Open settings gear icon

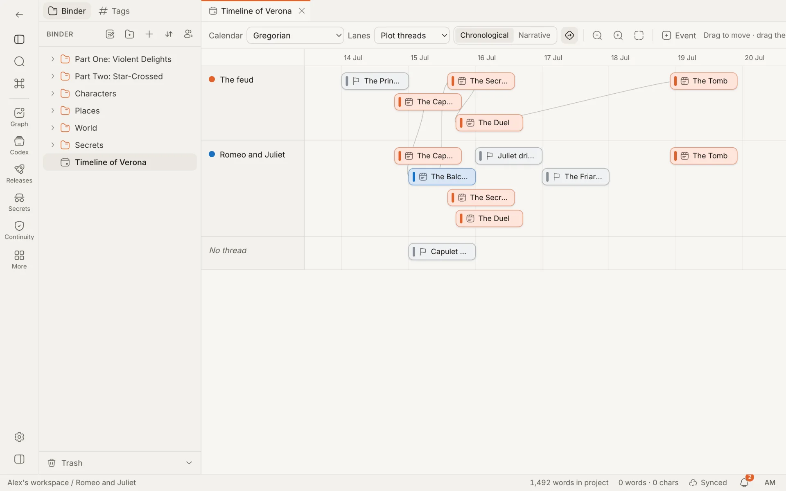point(19,437)
